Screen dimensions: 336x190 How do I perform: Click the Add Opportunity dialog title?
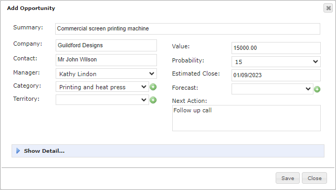point(31,8)
